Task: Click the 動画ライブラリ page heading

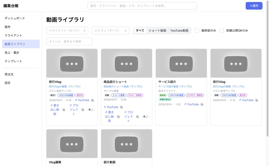Action: pyautogui.click(x=65, y=19)
